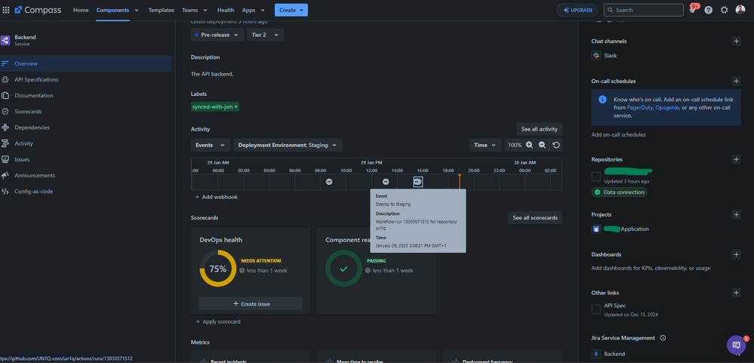Open the Create dropdown button

[x=291, y=10]
